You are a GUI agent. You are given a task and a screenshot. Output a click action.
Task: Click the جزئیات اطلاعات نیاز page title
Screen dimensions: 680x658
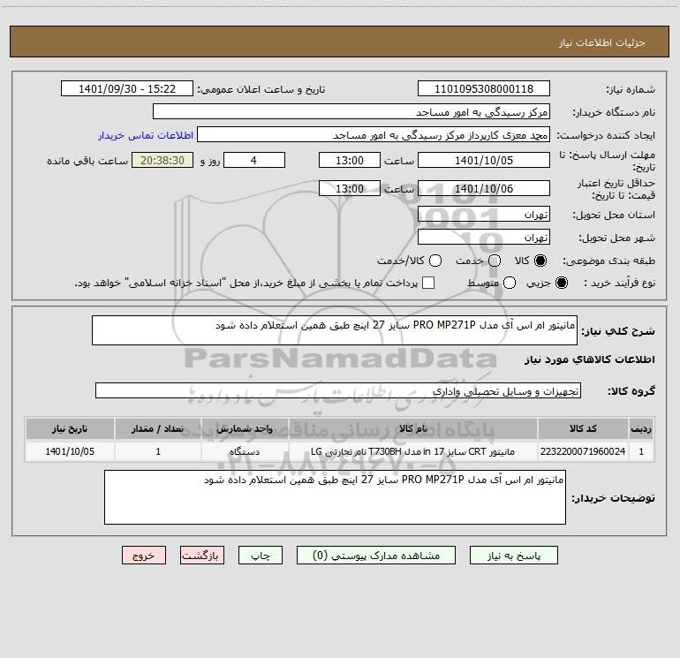(x=601, y=42)
